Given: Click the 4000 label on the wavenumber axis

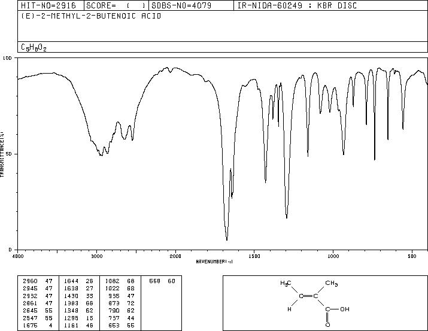Looking at the screenshot, I should (x=18, y=256).
